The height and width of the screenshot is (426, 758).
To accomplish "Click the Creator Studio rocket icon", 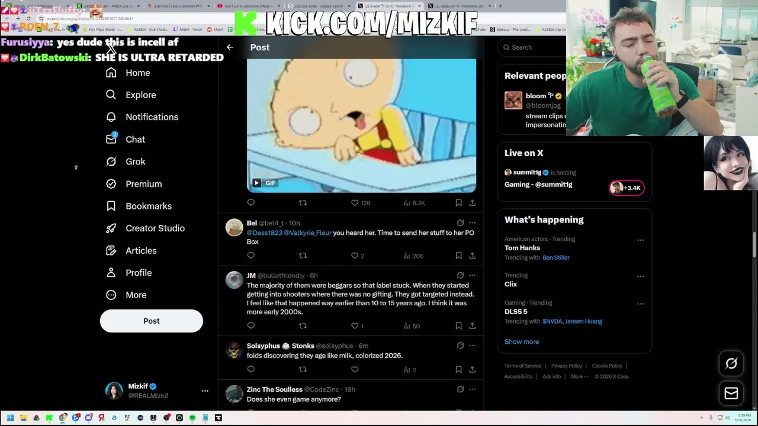I will (x=111, y=228).
